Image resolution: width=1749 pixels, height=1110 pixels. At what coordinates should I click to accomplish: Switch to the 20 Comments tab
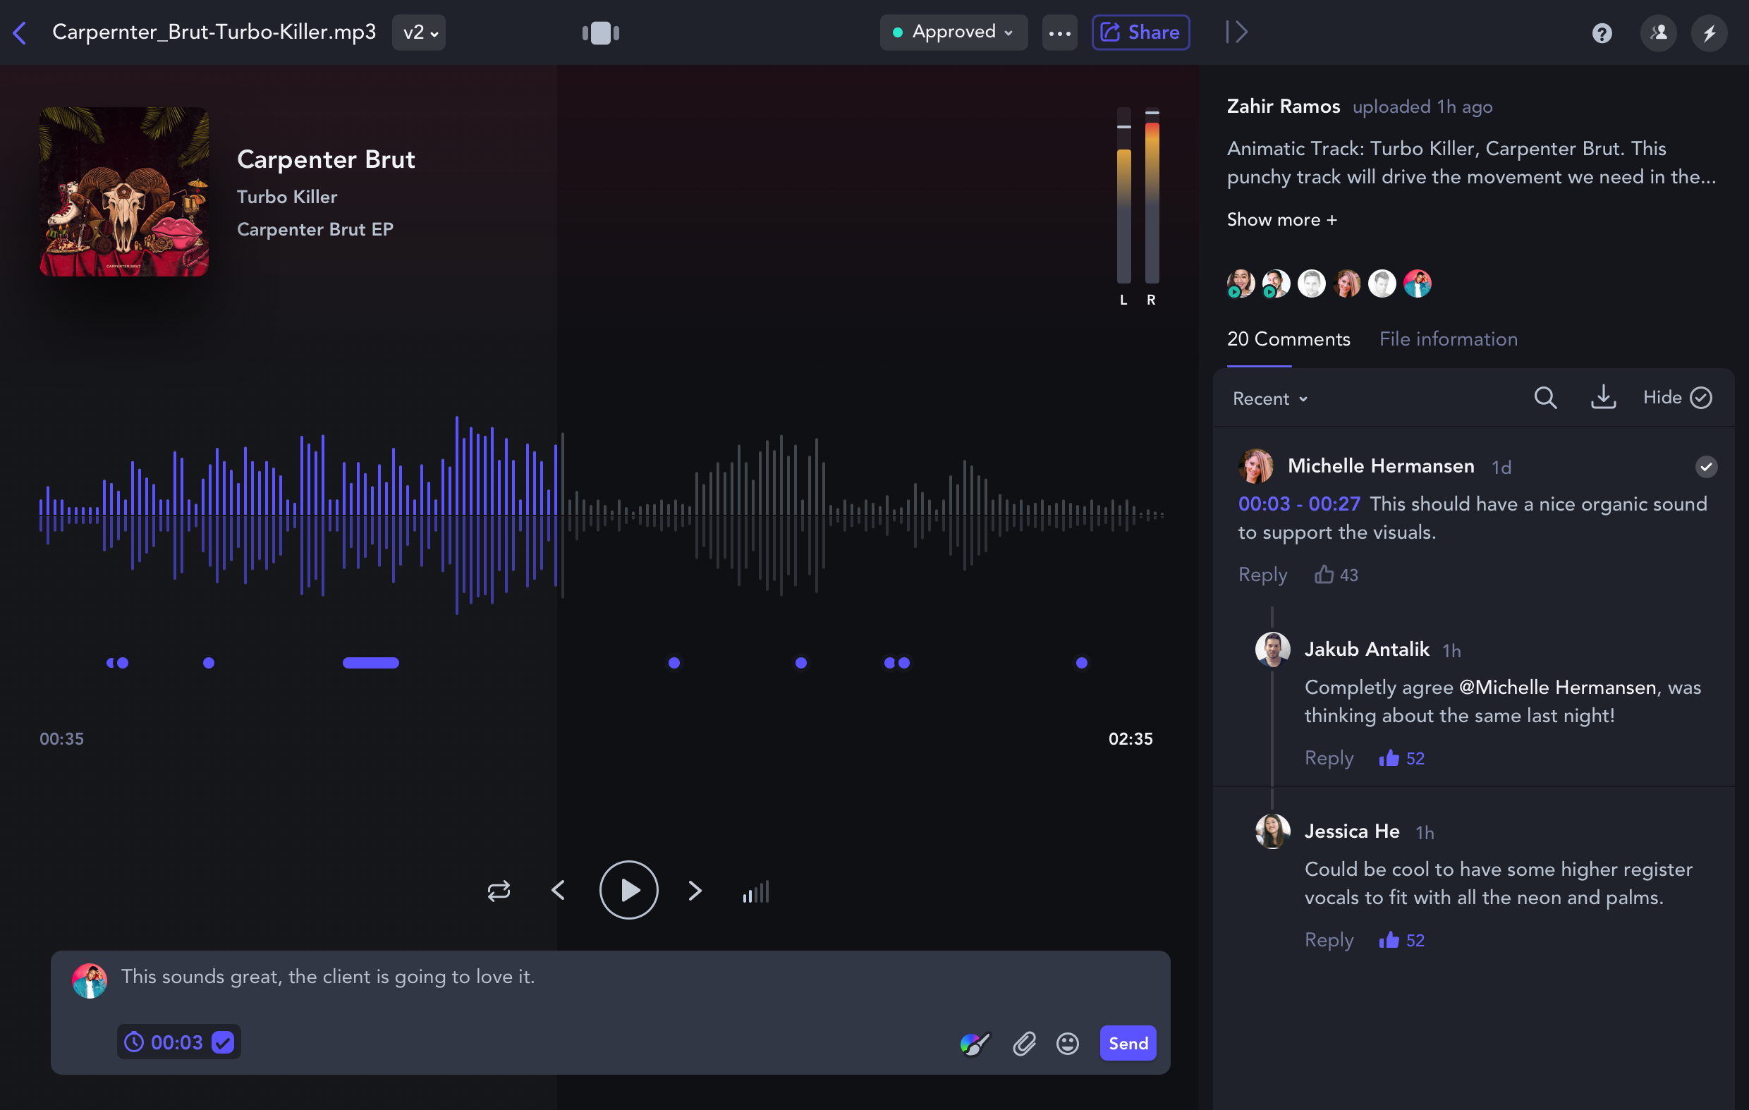(1288, 339)
